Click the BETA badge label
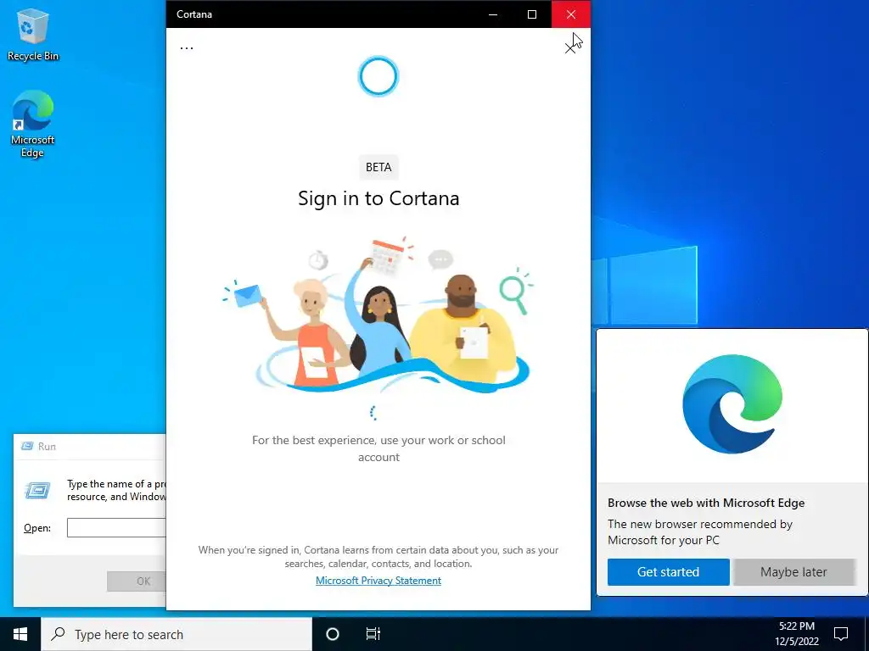869x651 pixels. coord(378,167)
